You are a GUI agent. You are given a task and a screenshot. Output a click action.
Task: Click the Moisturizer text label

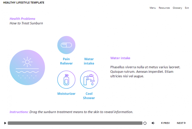click(66, 94)
